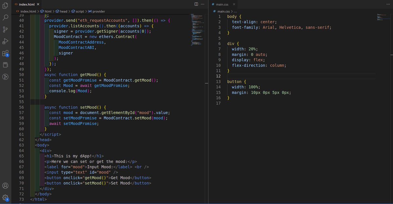
Task: Open More Actions ellipsis in main.css editor group
Action: [x=389, y=4]
